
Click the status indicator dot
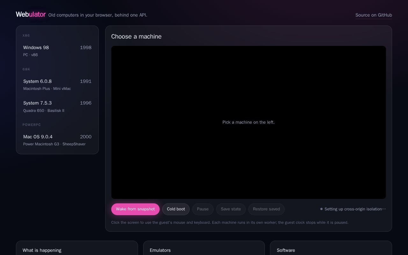click(x=321, y=209)
